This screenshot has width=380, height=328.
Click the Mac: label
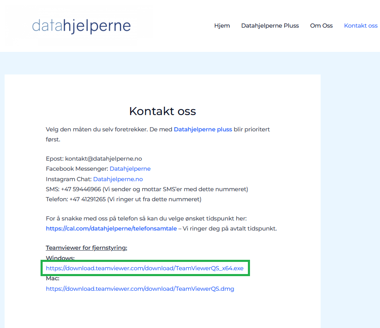[x=53, y=278]
